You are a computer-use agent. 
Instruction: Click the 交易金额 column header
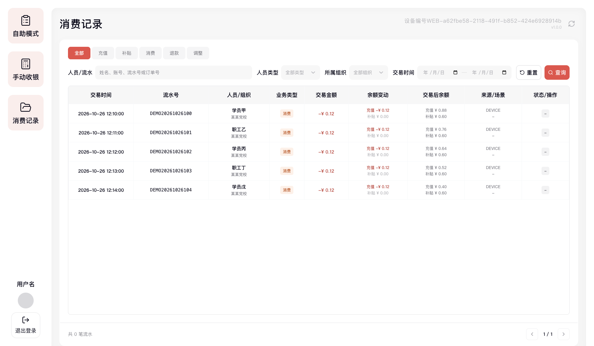coord(326,95)
